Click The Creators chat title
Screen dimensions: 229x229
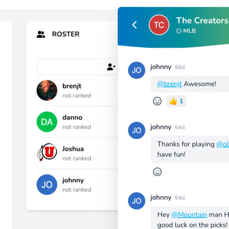(202, 21)
